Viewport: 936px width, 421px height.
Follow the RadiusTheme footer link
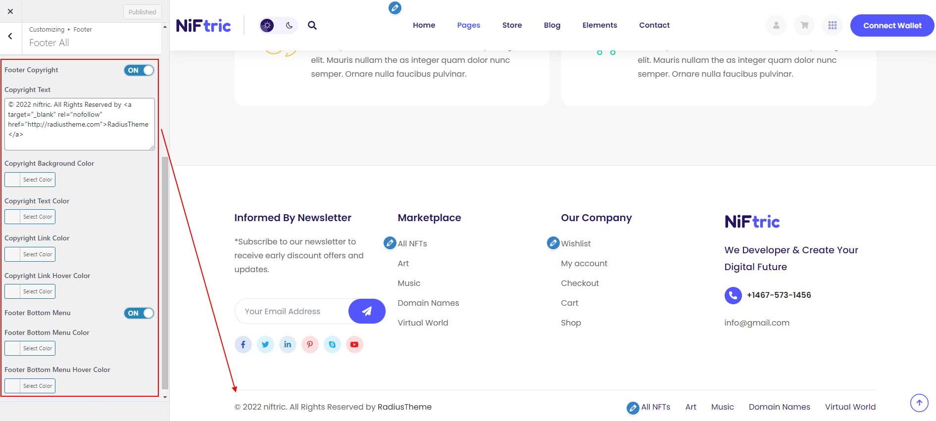404,407
